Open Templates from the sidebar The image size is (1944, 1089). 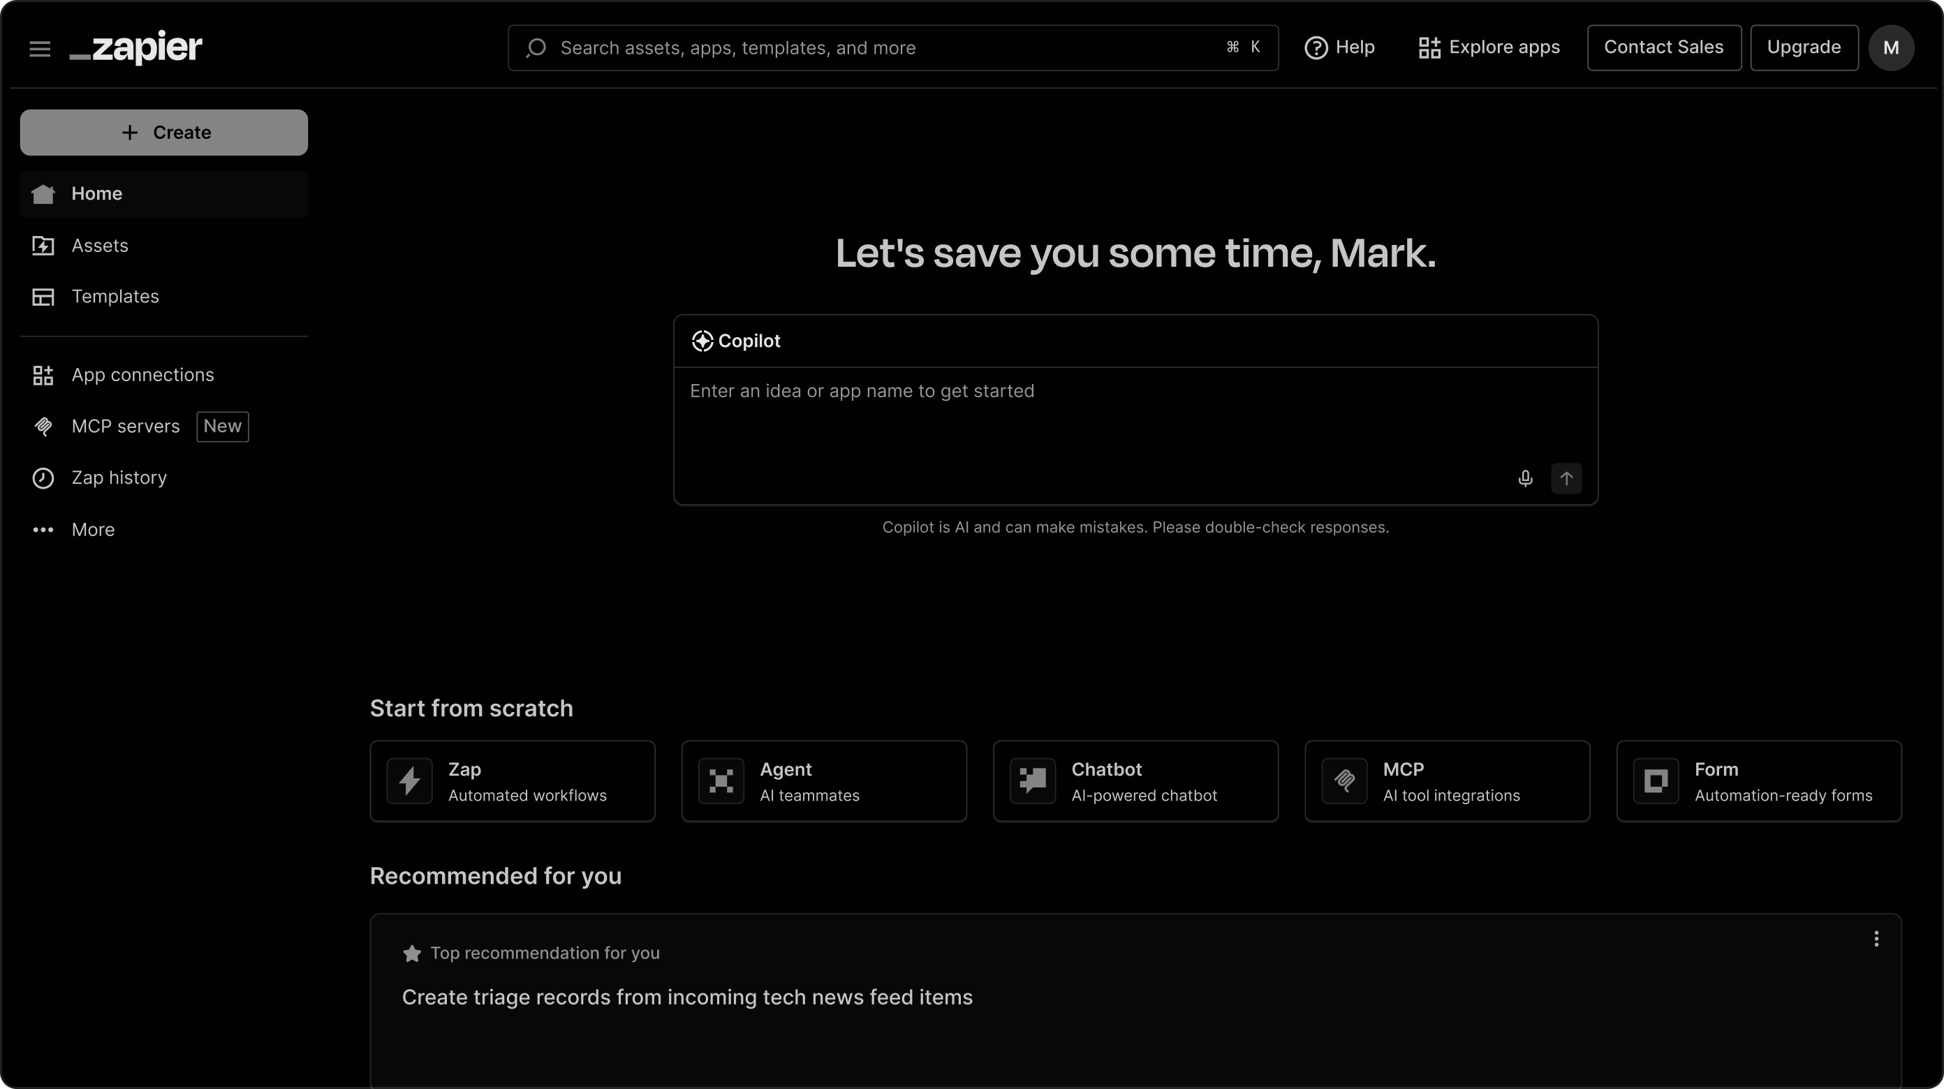[x=164, y=297]
